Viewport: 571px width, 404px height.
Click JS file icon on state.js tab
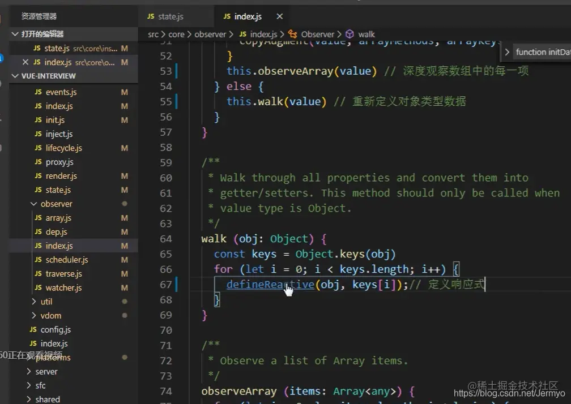151,16
